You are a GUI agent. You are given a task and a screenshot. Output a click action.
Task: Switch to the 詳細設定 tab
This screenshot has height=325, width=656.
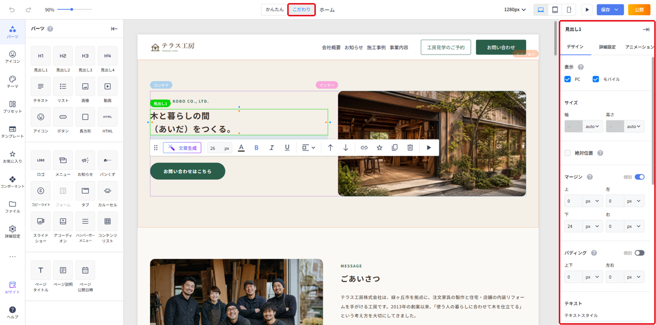pos(607,47)
